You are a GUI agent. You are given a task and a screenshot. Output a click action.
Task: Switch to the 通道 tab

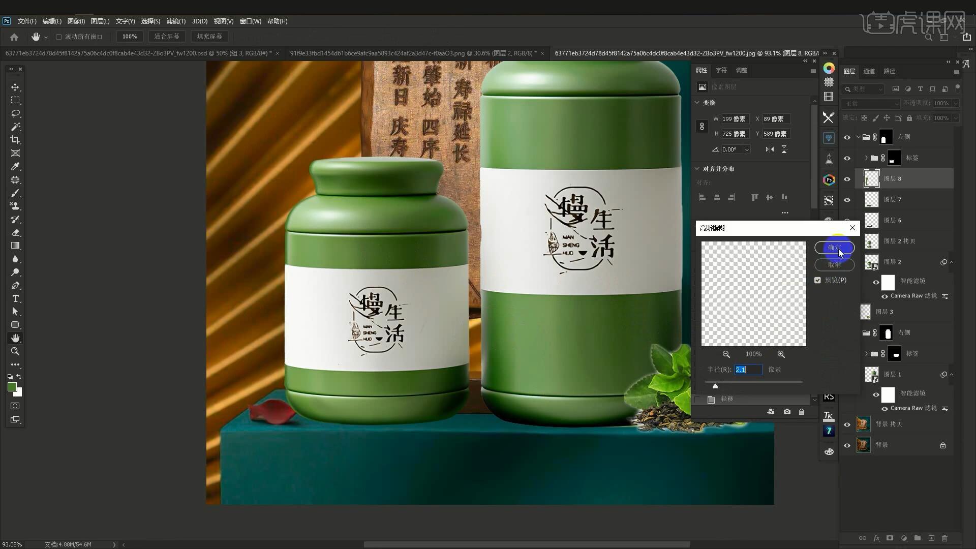point(869,71)
